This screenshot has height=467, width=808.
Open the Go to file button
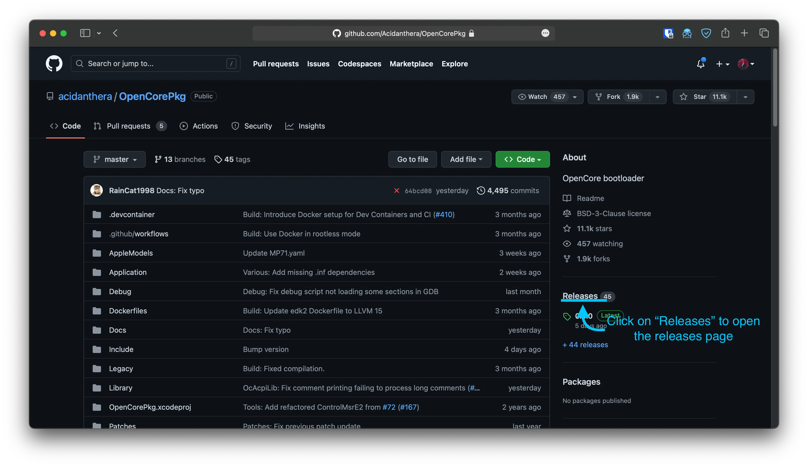(412, 159)
